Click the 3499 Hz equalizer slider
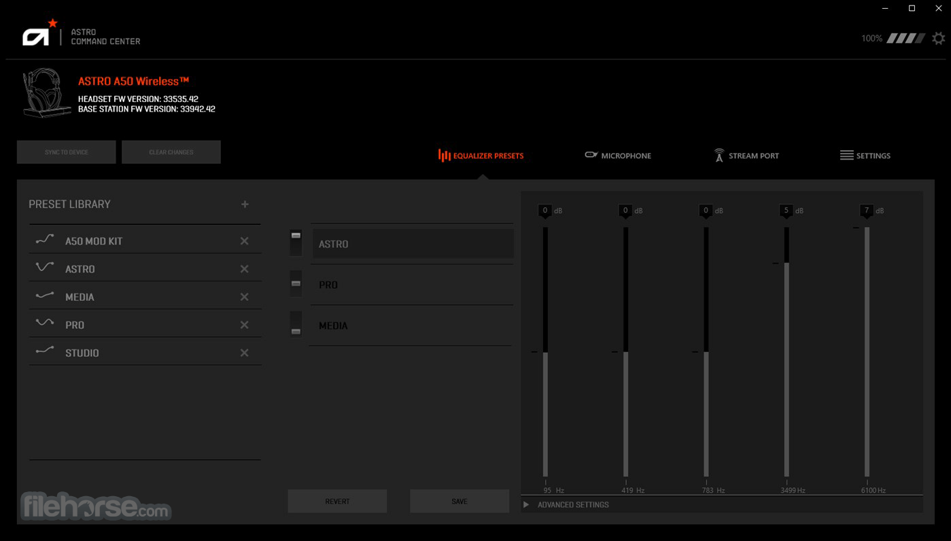Viewport: 951px width, 541px height. click(786, 352)
